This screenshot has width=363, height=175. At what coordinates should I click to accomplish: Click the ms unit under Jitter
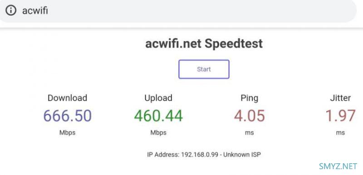tap(341, 133)
